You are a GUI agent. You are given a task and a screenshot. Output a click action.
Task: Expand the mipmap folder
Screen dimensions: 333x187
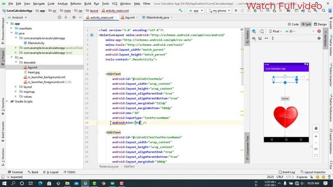(16, 92)
